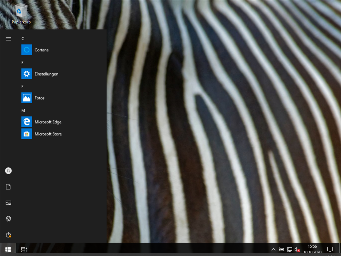Click the Cortana app icon
Viewport: 341px width, 256px height.
point(26,50)
